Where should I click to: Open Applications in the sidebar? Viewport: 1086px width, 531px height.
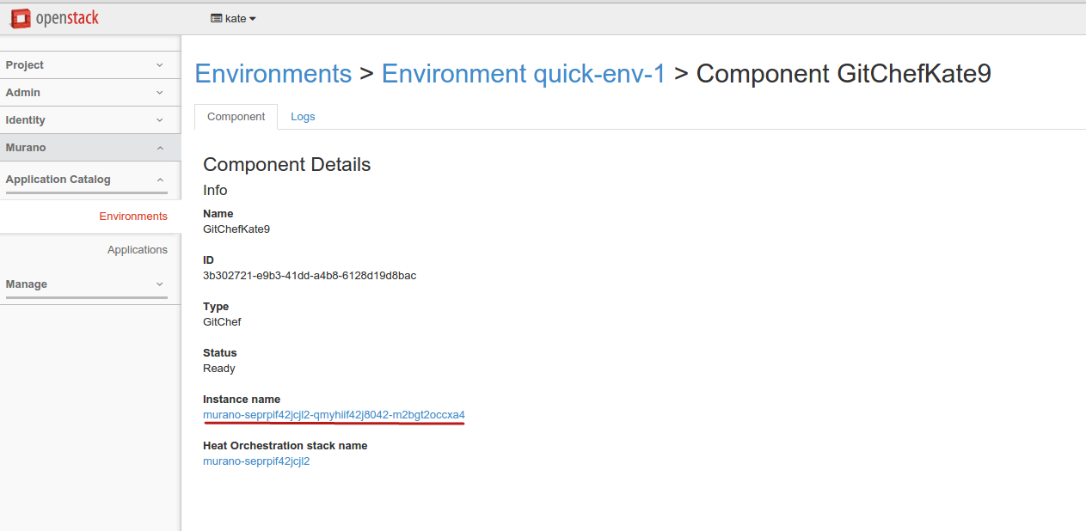(138, 250)
